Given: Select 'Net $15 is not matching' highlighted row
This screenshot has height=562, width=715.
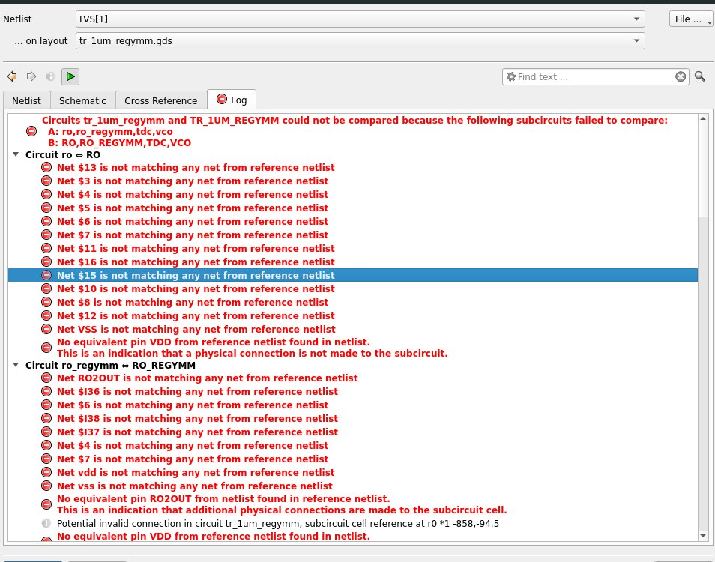Looking at the screenshot, I should 353,275.
